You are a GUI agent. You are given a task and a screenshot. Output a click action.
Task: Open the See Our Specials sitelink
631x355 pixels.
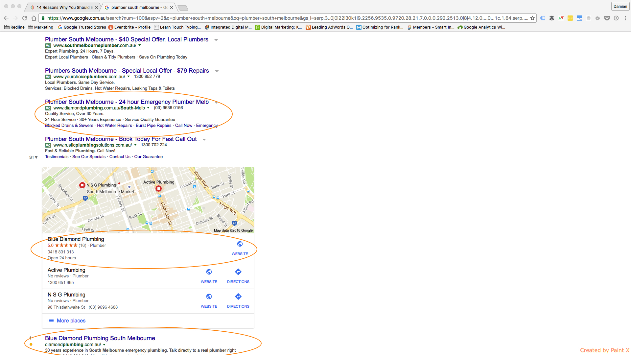pos(89,157)
